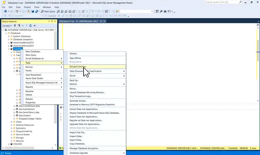Expand the System Databases folder node
This screenshot has width=260, height=155.
(9, 36)
